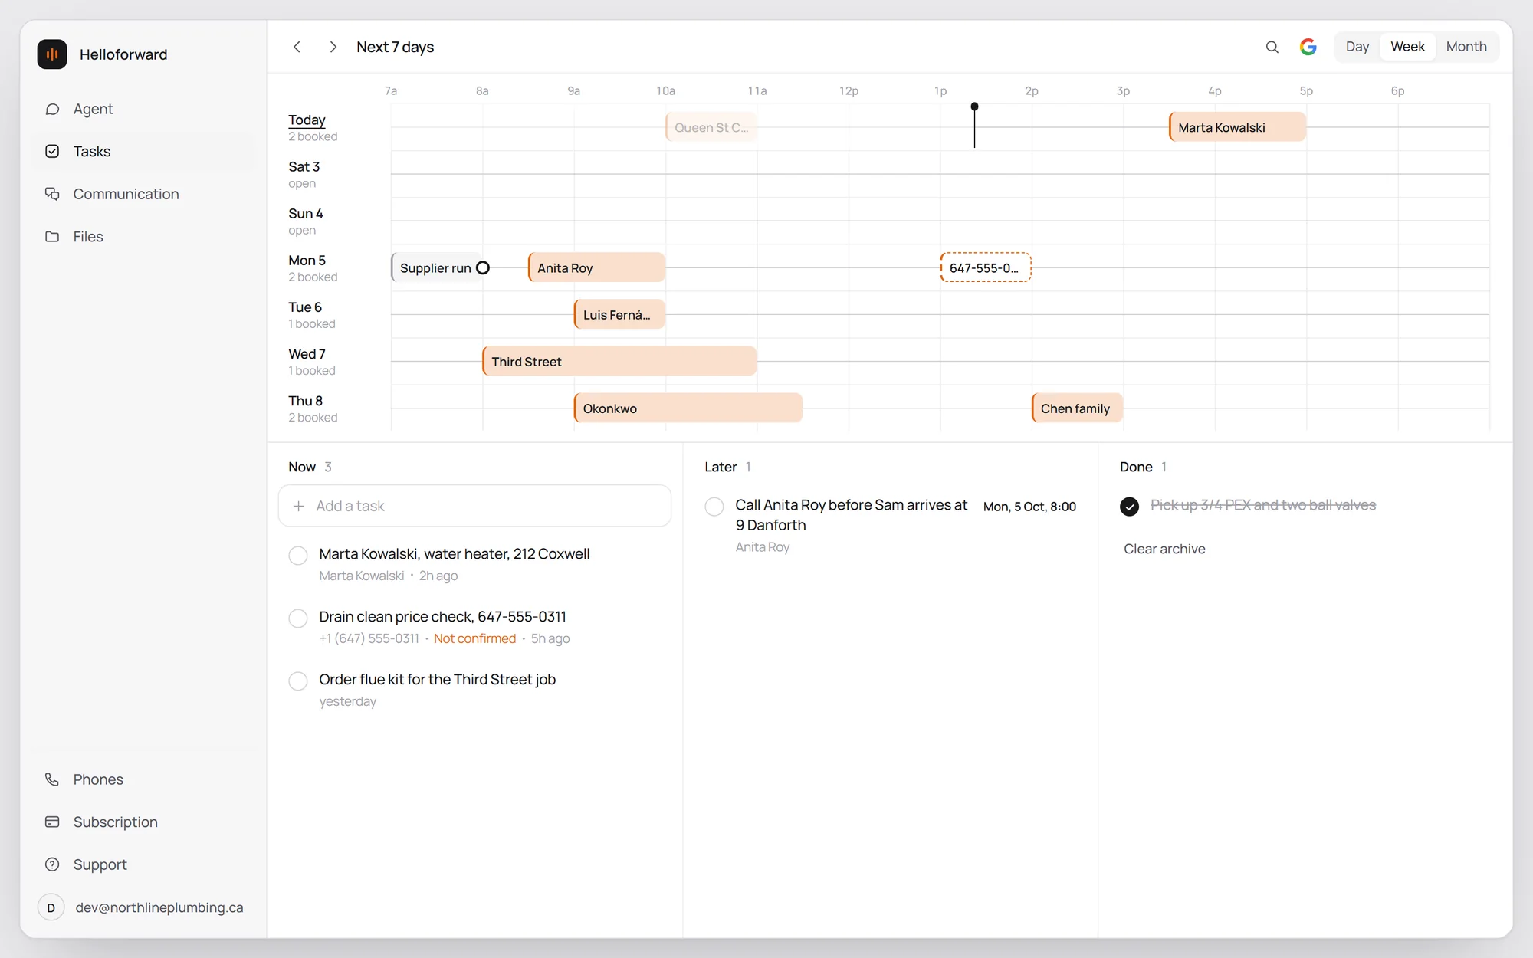
Task: Open the Files section
Action: coord(145,237)
